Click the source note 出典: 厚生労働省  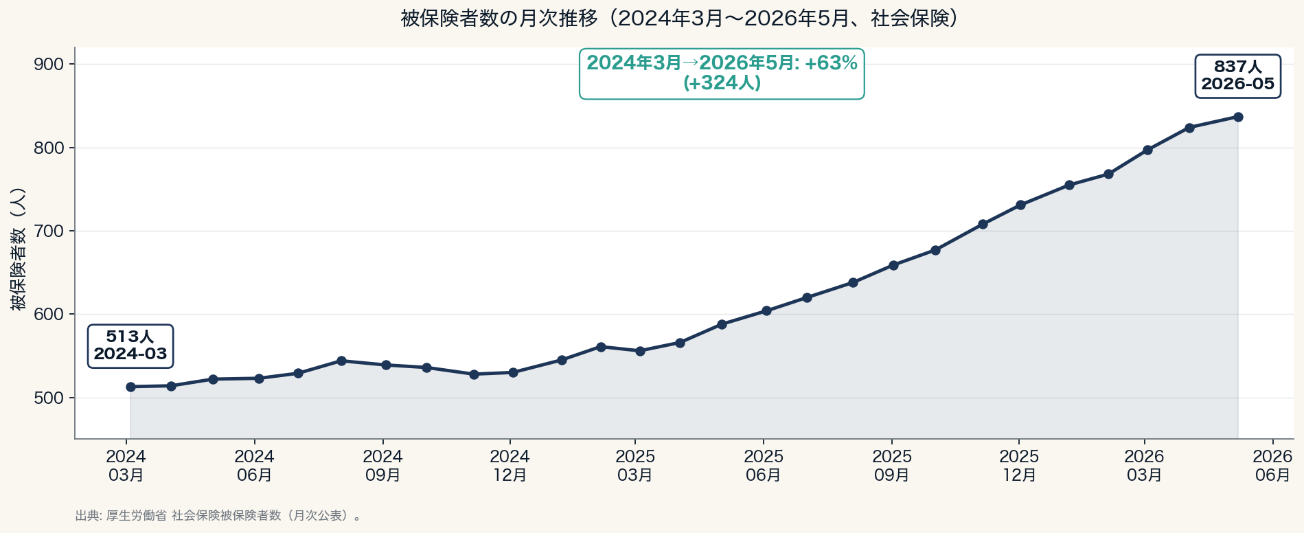(218, 516)
